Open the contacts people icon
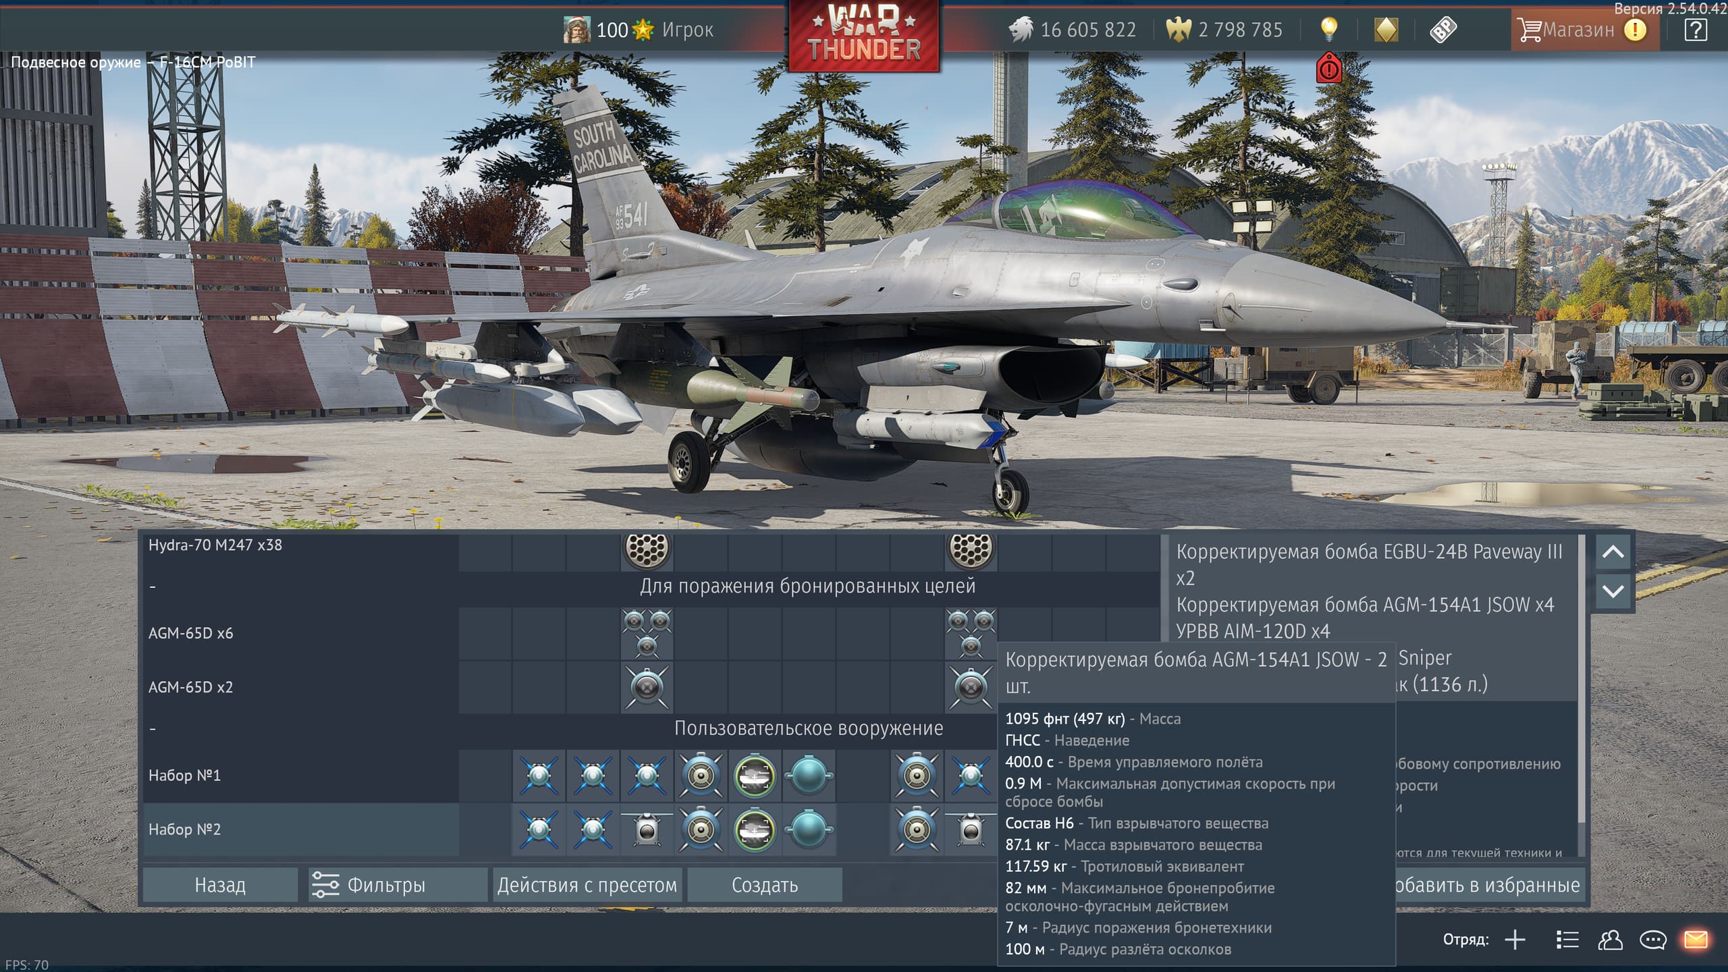 (1611, 940)
